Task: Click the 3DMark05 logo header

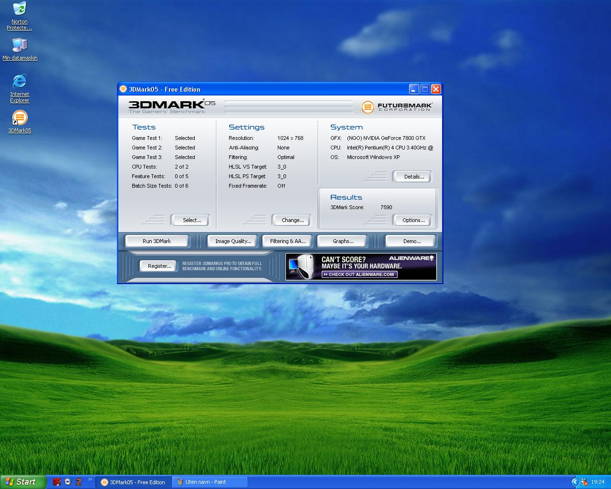Action: (x=172, y=106)
